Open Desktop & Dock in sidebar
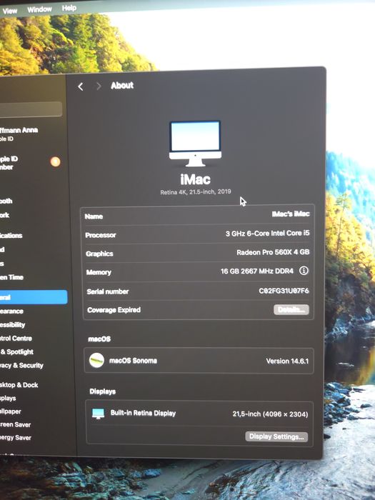The width and height of the screenshot is (375, 500). (19, 385)
